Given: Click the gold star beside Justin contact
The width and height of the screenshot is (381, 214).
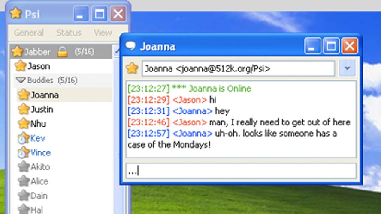Looking at the screenshot, I should pos(24,110).
